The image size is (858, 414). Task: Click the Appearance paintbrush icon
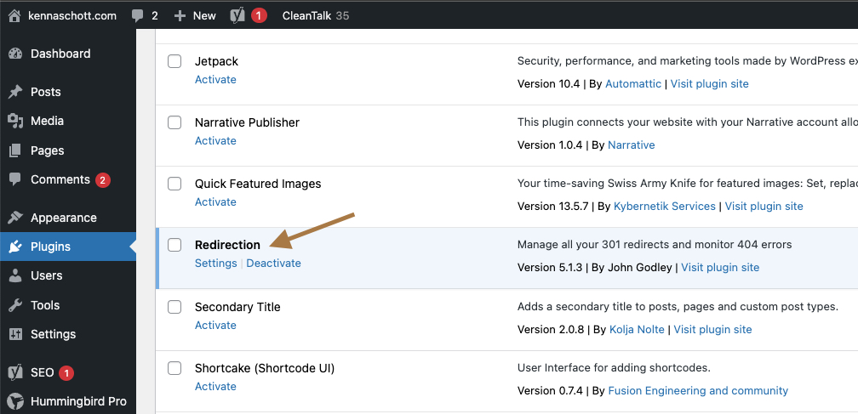[x=15, y=218]
